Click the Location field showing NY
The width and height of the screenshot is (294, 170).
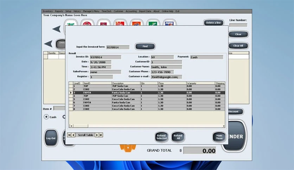pos(162,57)
